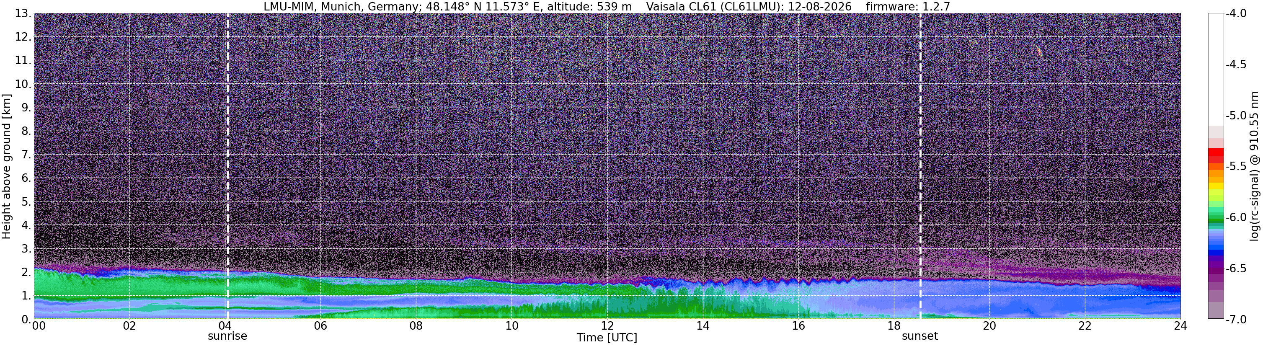Click the height tick label '2.'
Screen dimensions: 1263x346
pos(26,273)
